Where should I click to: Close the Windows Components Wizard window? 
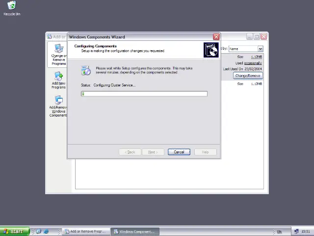click(x=216, y=37)
